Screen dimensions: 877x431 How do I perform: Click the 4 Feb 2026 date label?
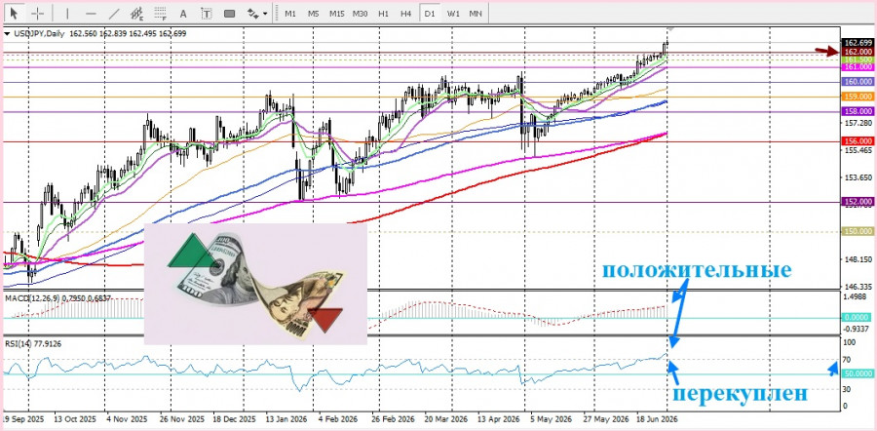point(337,418)
